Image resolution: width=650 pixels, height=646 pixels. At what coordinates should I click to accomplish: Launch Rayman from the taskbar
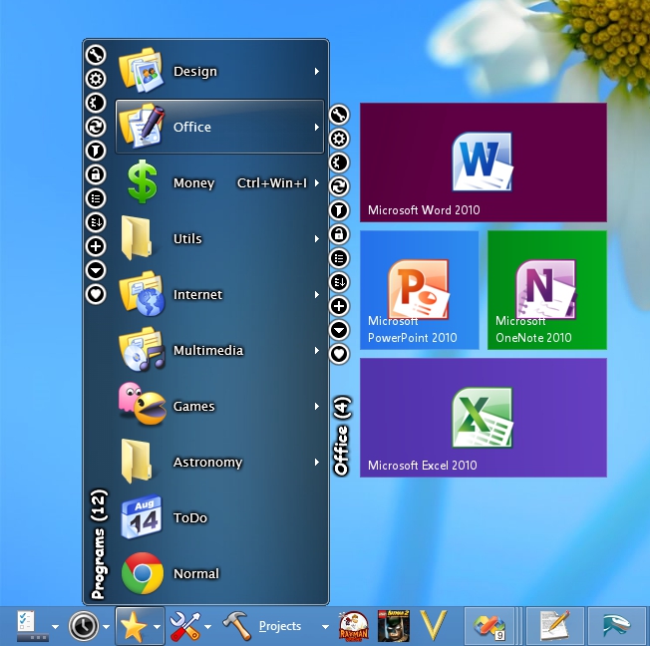tap(354, 626)
